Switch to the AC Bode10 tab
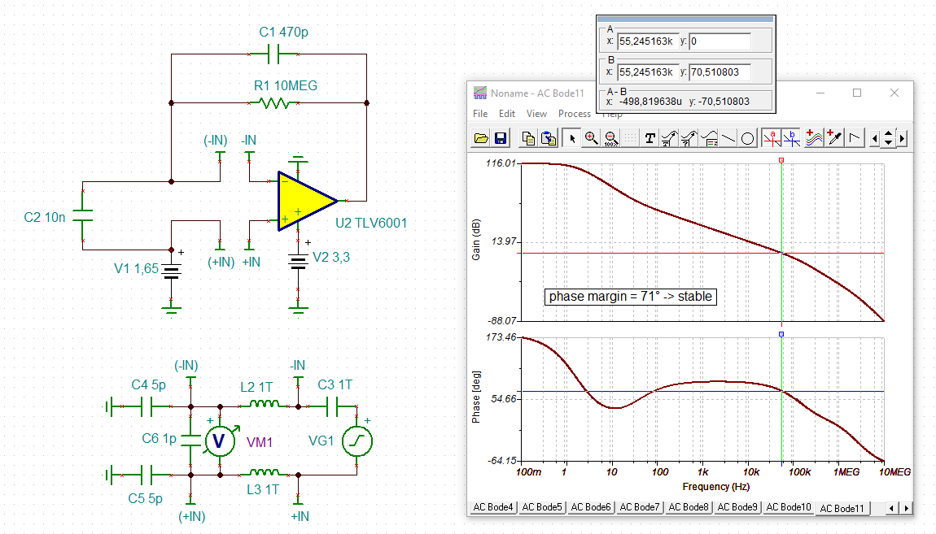 click(x=789, y=507)
